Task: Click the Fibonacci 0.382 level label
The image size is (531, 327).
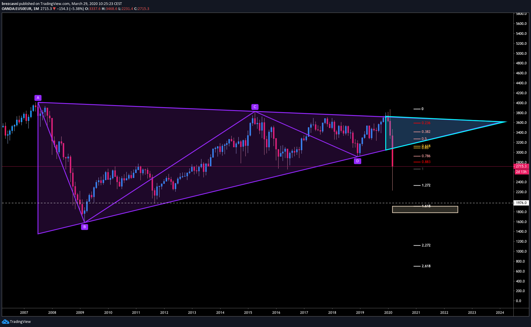Action: click(426, 132)
